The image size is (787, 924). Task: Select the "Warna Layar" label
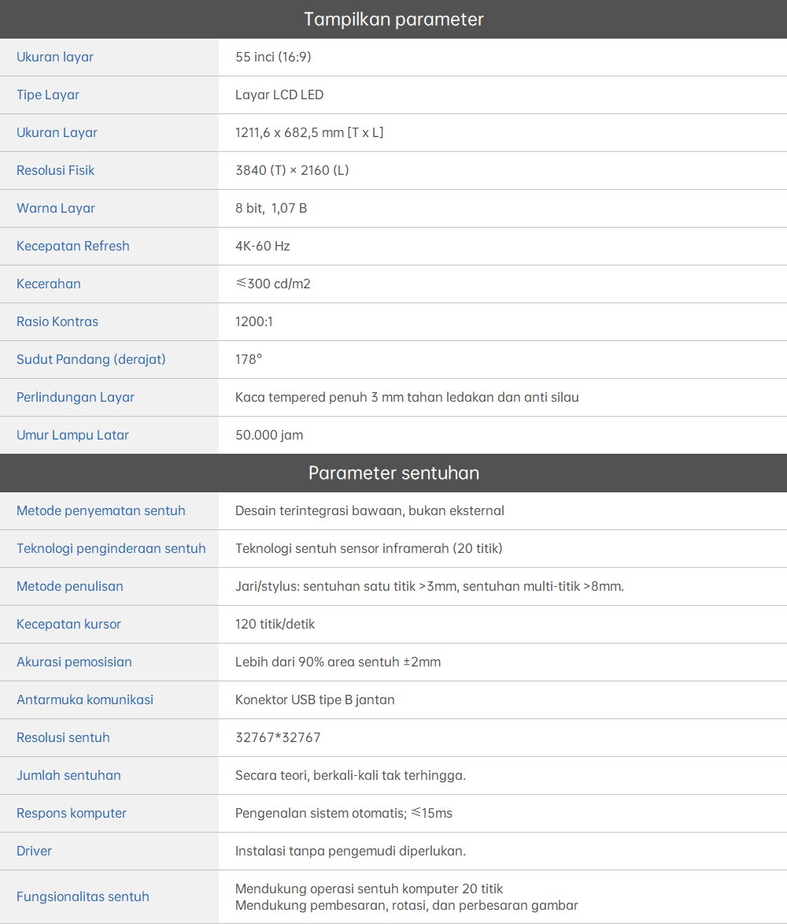tap(56, 208)
